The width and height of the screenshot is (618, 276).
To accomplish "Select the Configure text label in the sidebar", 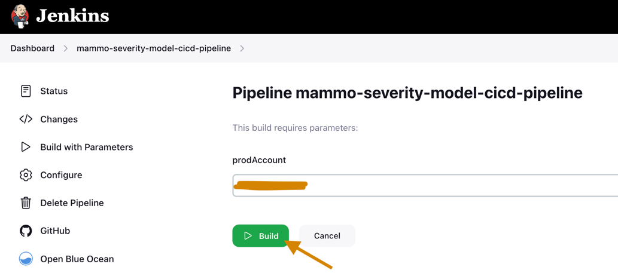I will coord(61,175).
